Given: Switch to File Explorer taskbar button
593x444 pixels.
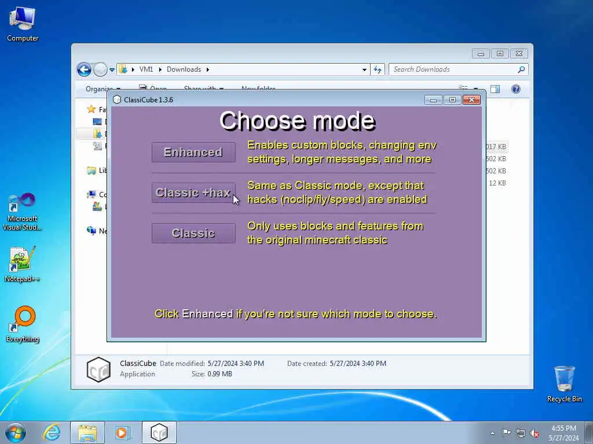Looking at the screenshot, I should pos(87,432).
